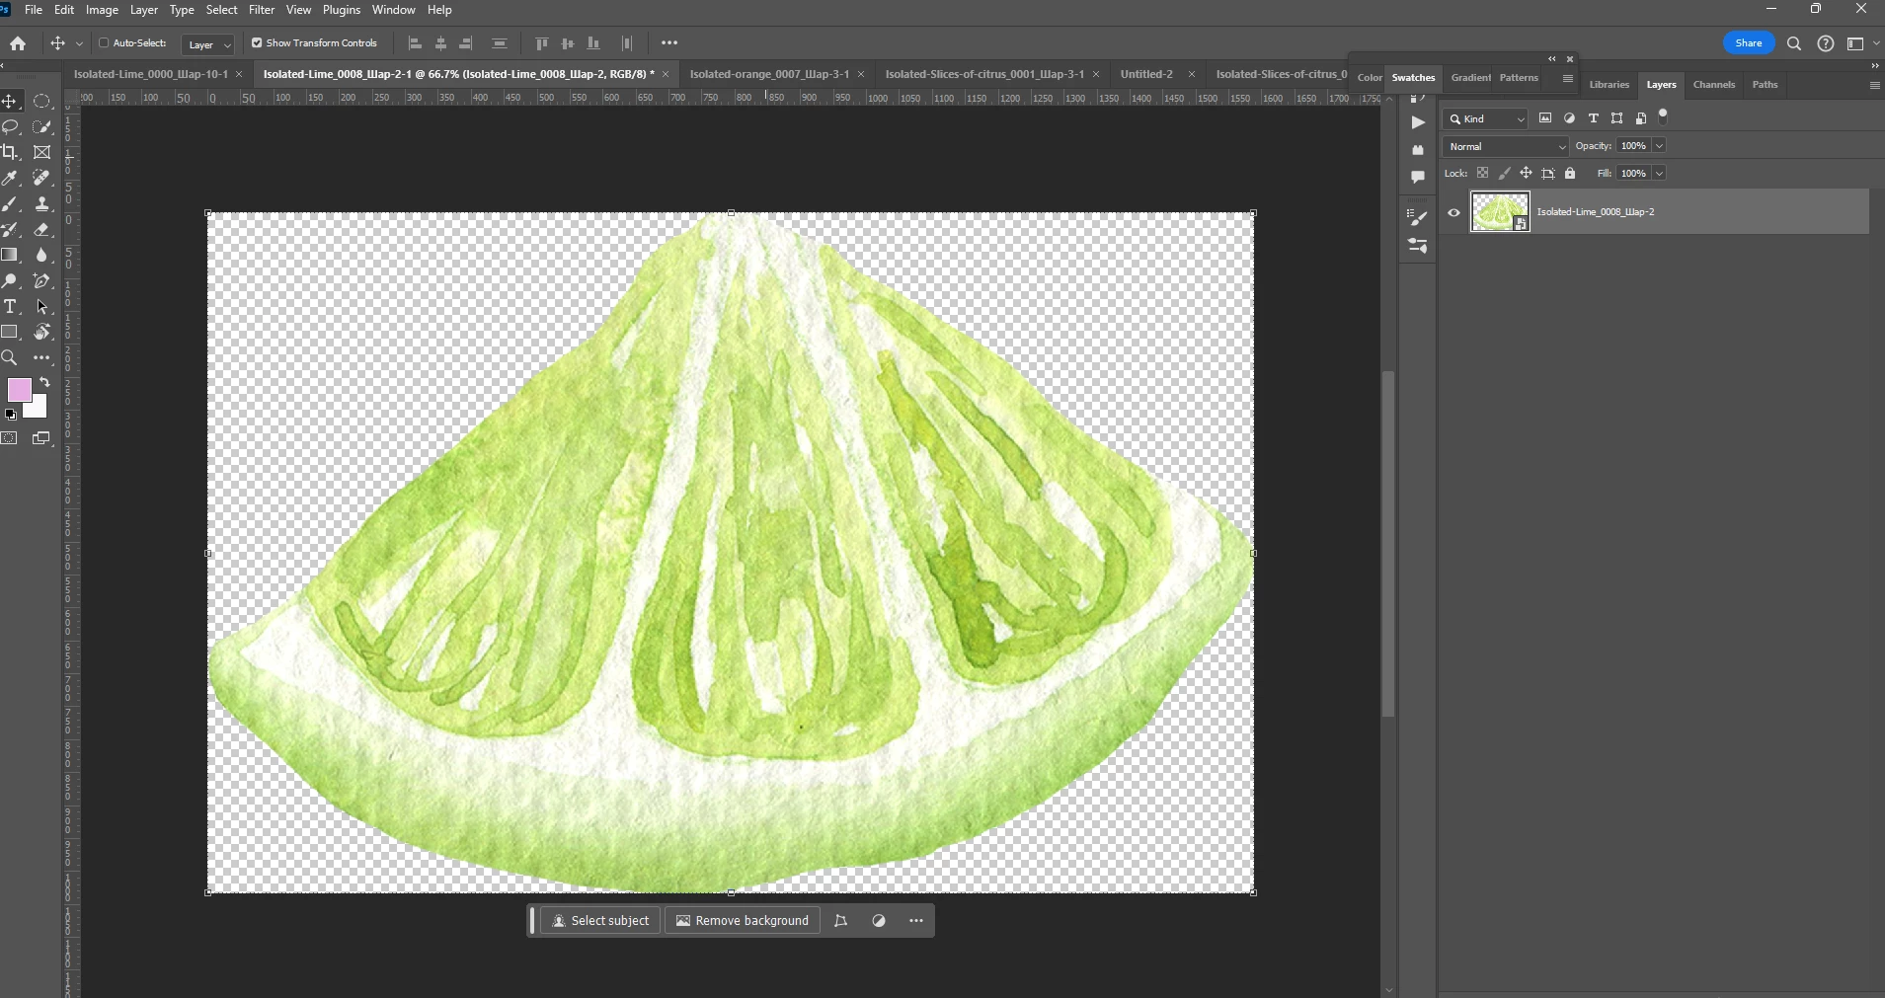Change the screen mode
Screen dimensions: 1885x998
point(41,438)
